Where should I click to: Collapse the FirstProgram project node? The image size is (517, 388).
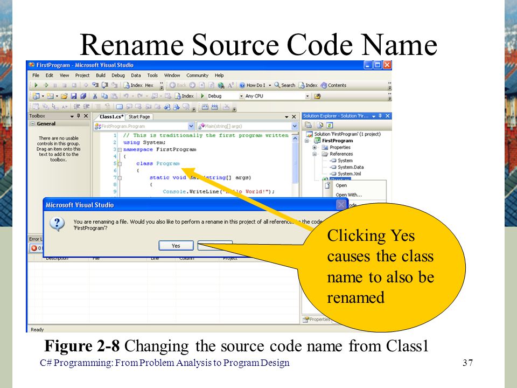tap(306, 141)
